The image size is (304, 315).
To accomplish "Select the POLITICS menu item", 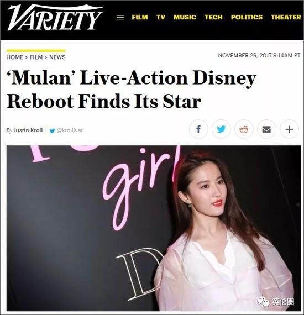I will pyautogui.click(x=247, y=17).
